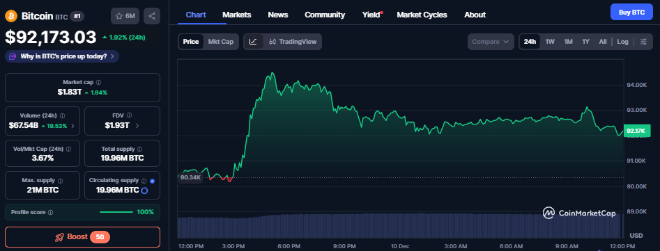
Task: Open the Chart tab
Action: (196, 15)
